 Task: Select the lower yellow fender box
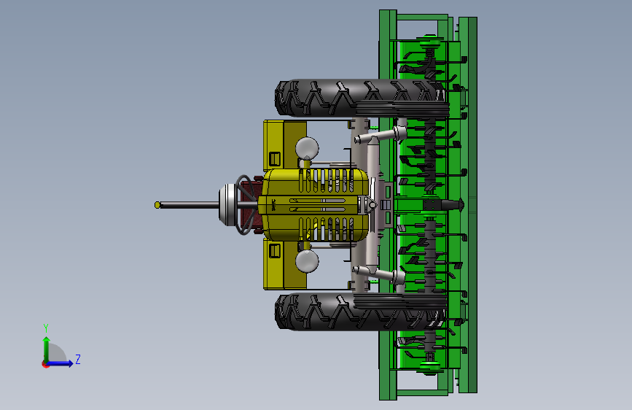pyautogui.click(x=284, y=264)
